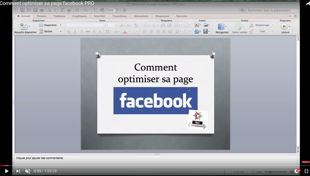
Task: Click the Copy icon in toolbar
Action: point(56,10)
